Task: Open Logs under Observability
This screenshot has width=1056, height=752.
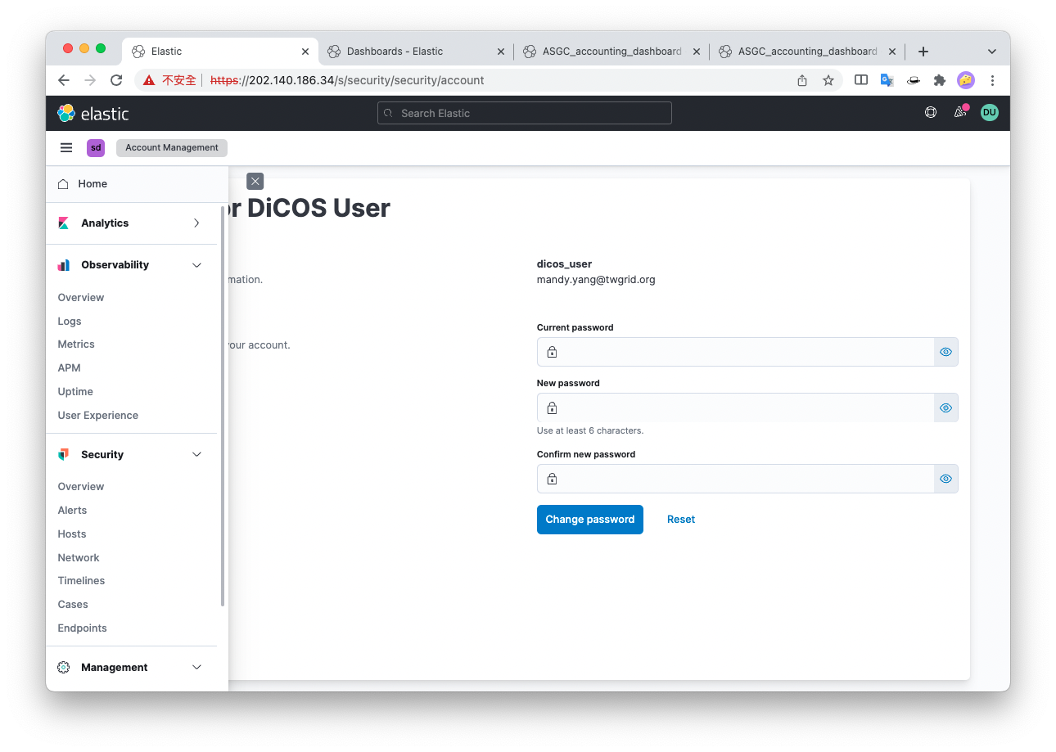Action: click(70, 322)
